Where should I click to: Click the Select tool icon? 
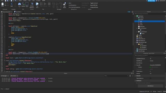point(27,4)
